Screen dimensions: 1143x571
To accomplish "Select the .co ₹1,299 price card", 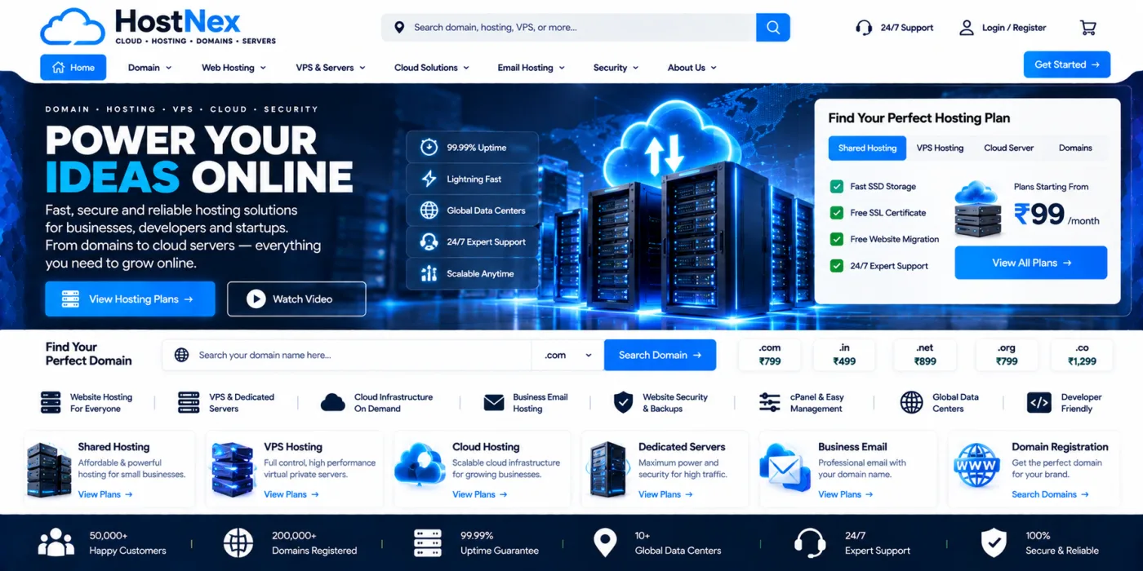I will click(1082, 355).
